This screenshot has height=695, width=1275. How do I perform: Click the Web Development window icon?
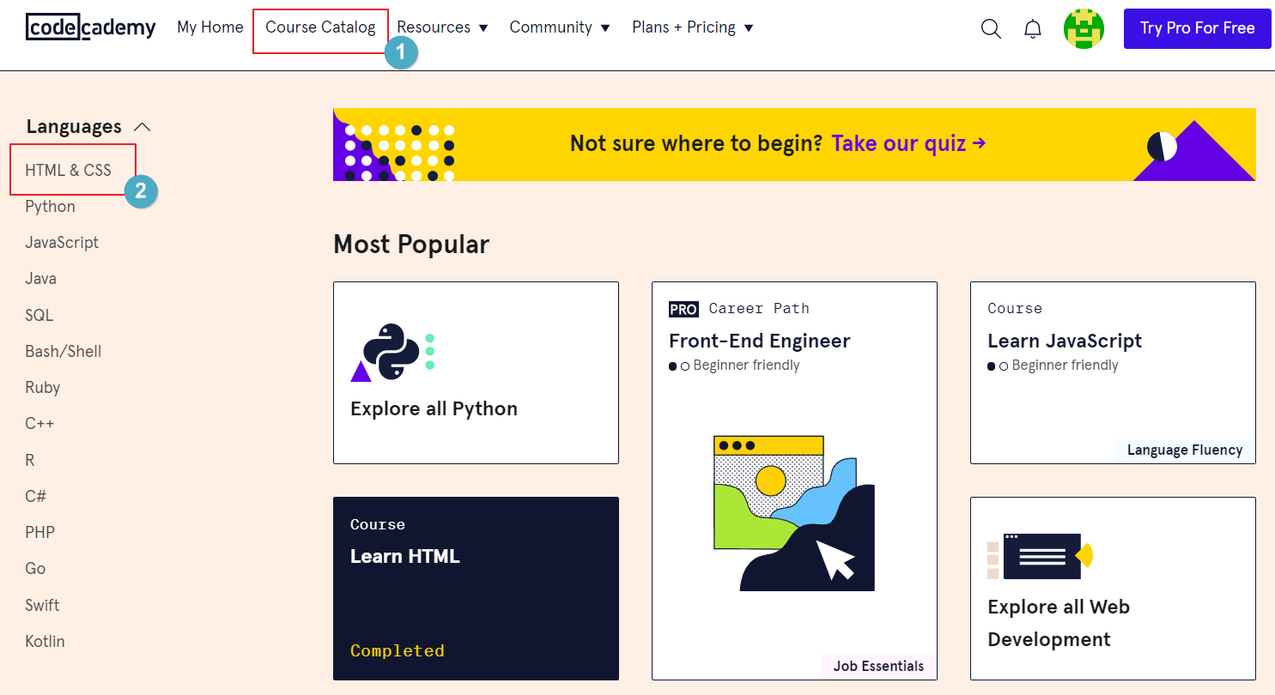[1040, 556]
